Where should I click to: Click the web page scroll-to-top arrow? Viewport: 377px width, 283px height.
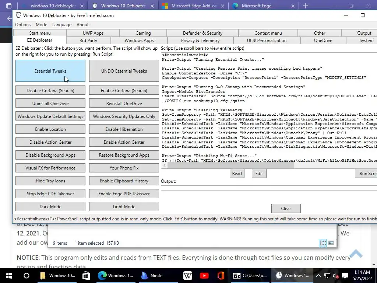click(x=356, y=254)
